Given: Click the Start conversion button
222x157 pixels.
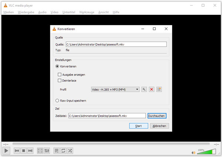Looking at the screenshot, I should point(138,126).
